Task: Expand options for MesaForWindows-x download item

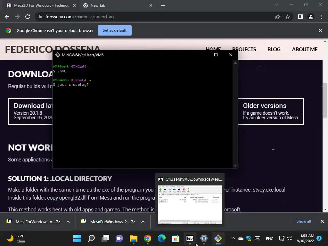Action: pos(68,222)
